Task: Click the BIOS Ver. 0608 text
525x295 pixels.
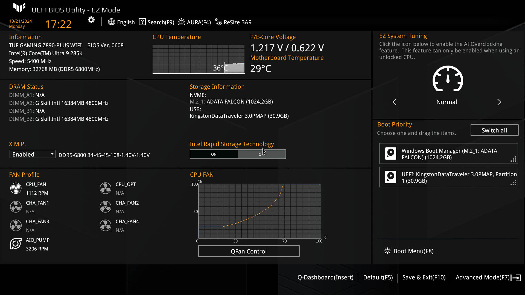Action: [105, 45]
